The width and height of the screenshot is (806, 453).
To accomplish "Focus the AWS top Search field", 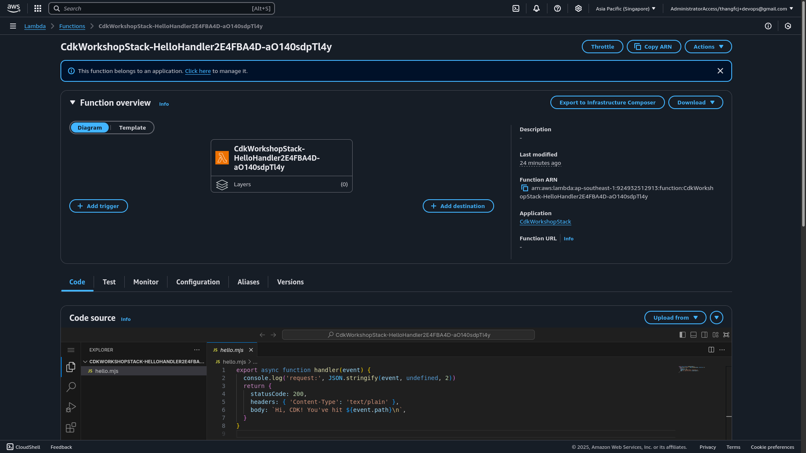I will tap(162, 8).
